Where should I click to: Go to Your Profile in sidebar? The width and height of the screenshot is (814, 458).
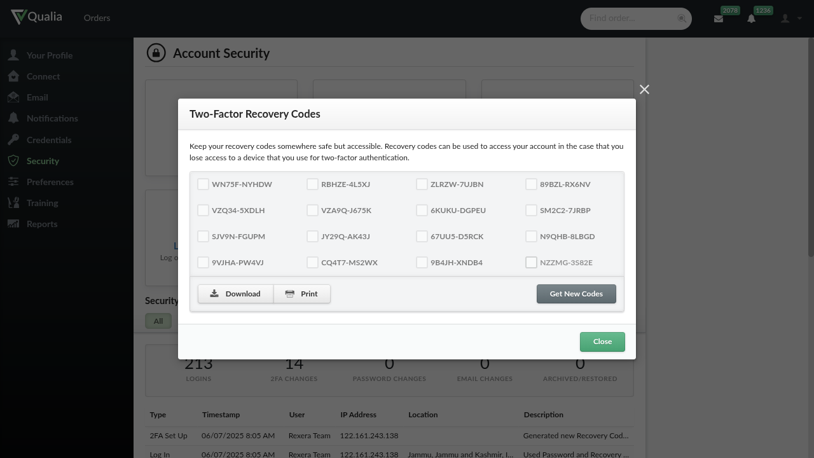click(x=49, y=55)
